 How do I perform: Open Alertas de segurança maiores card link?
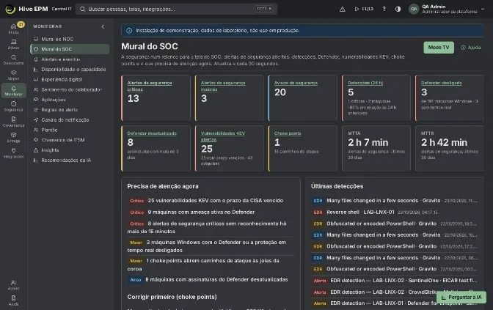point(223,86)
